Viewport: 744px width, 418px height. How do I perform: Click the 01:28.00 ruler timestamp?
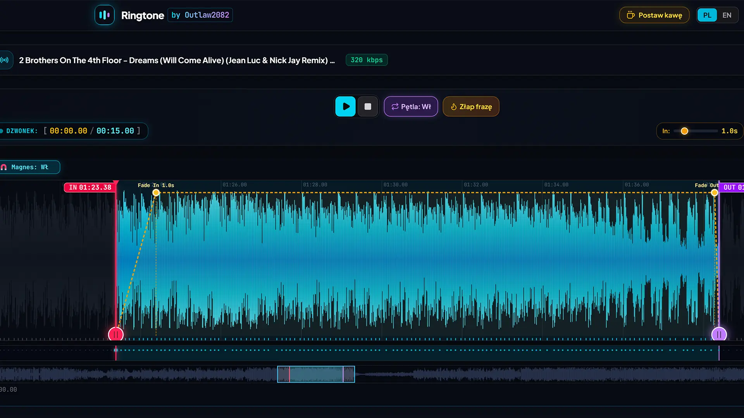(x=315, y=185)
